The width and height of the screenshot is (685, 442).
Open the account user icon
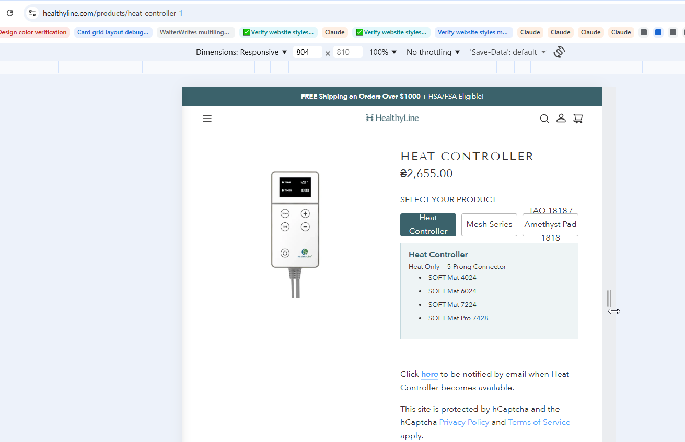pos(561,118)
